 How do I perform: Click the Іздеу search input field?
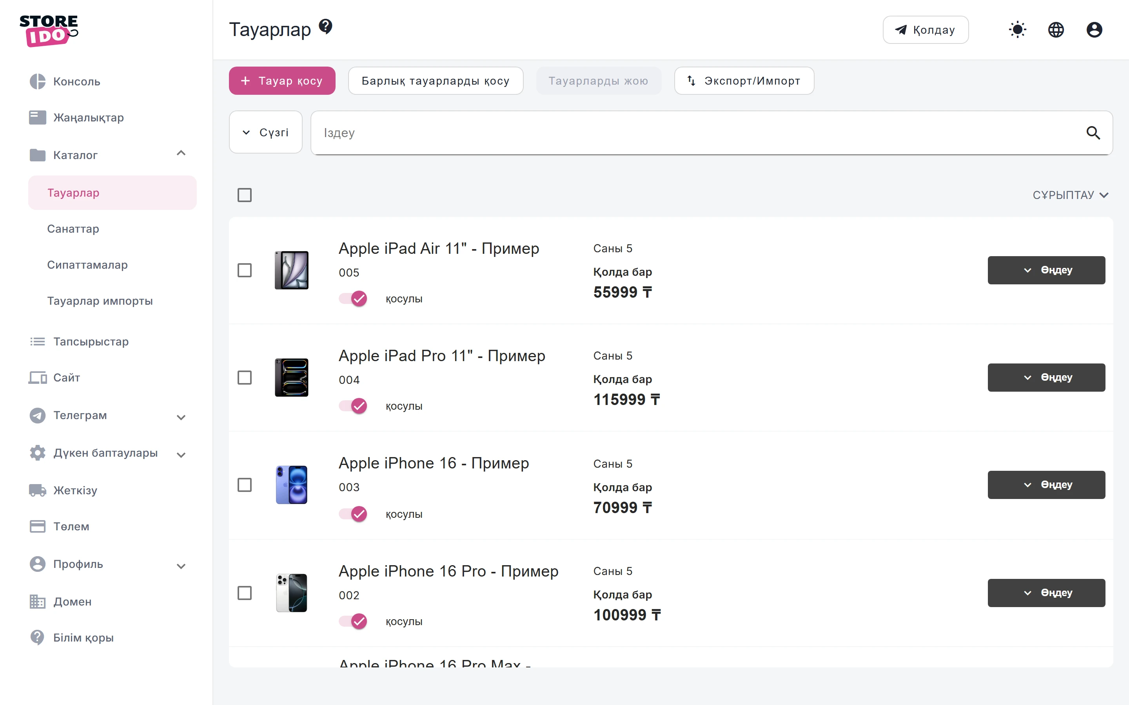coord(712,133)
